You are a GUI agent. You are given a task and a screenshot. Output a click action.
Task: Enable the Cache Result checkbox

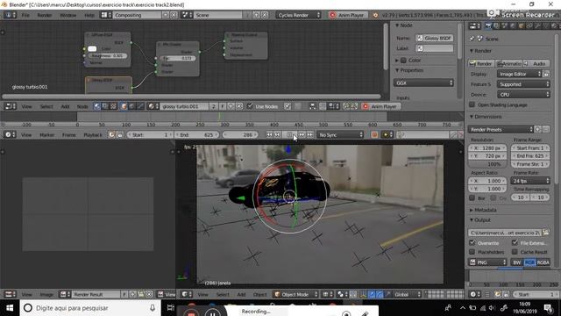pos(515,252)
